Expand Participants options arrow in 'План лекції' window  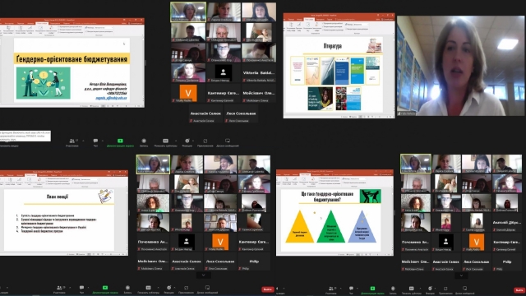[x=70, y=288]
